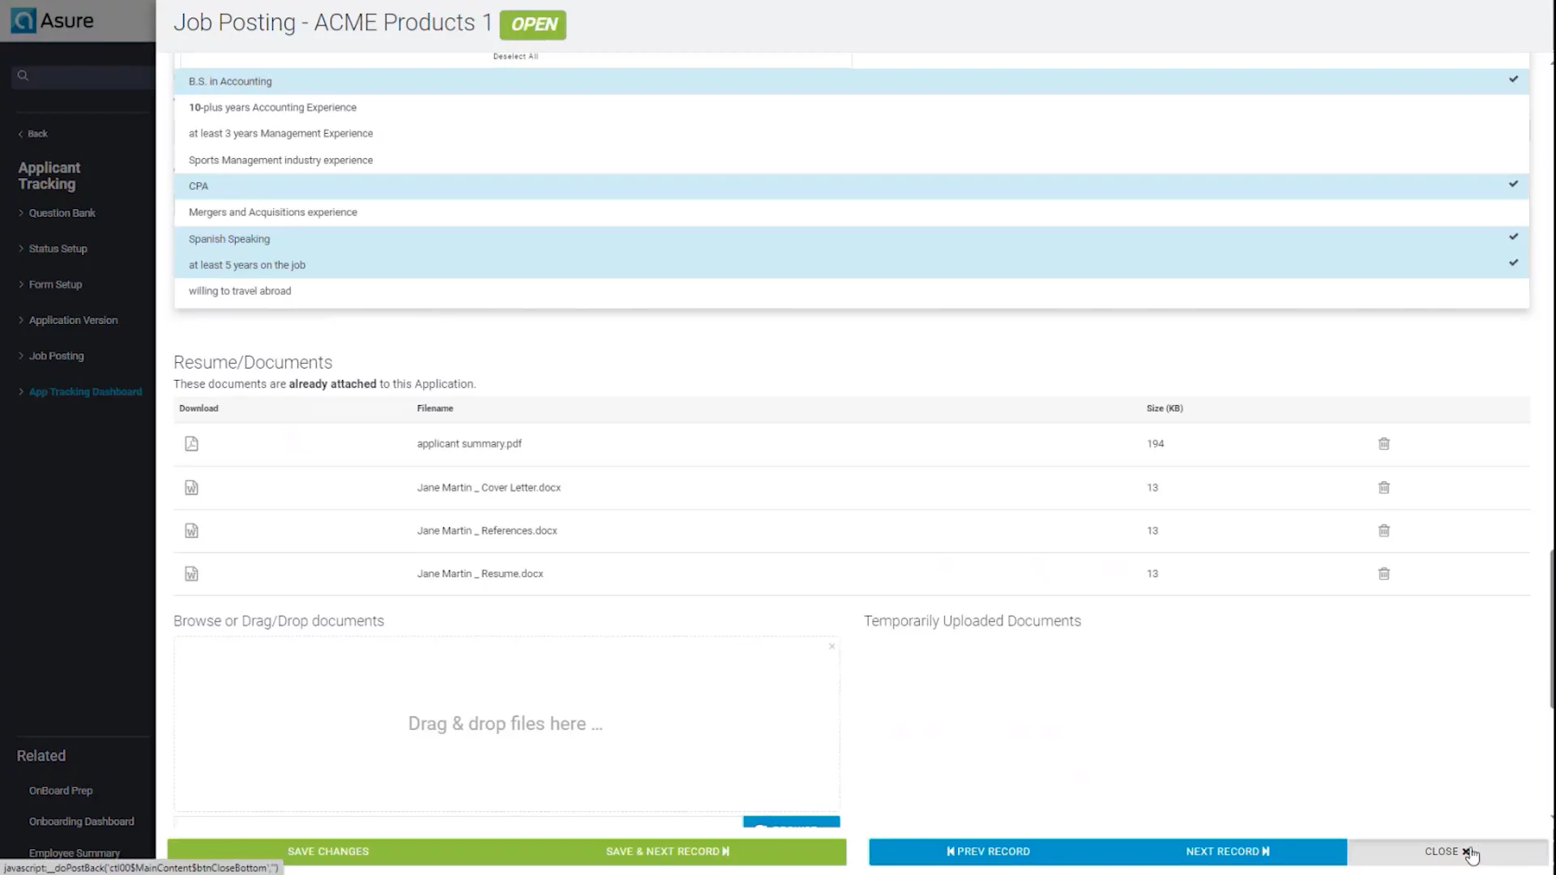The width and height of the screenshot is (1556, 875).
Task: Delete applicant summary.pdf with trash icon
Action: (1383, 444)
